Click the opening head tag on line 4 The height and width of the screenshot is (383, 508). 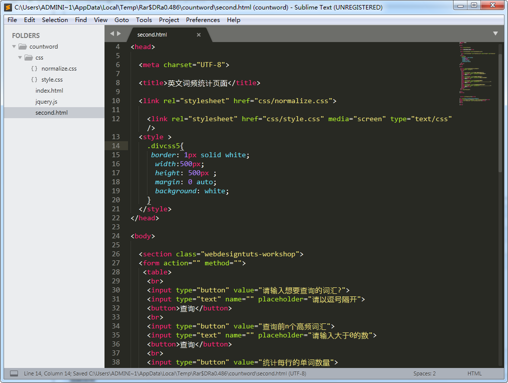point(142,47)
